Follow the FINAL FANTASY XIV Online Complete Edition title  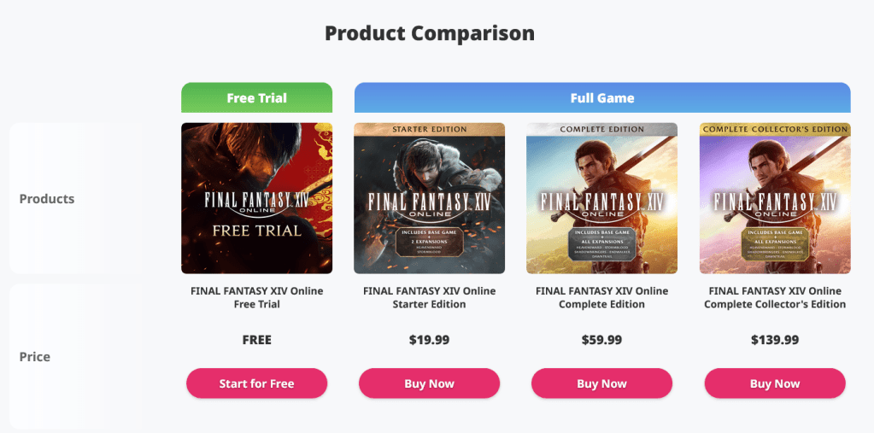coord(601,297)
